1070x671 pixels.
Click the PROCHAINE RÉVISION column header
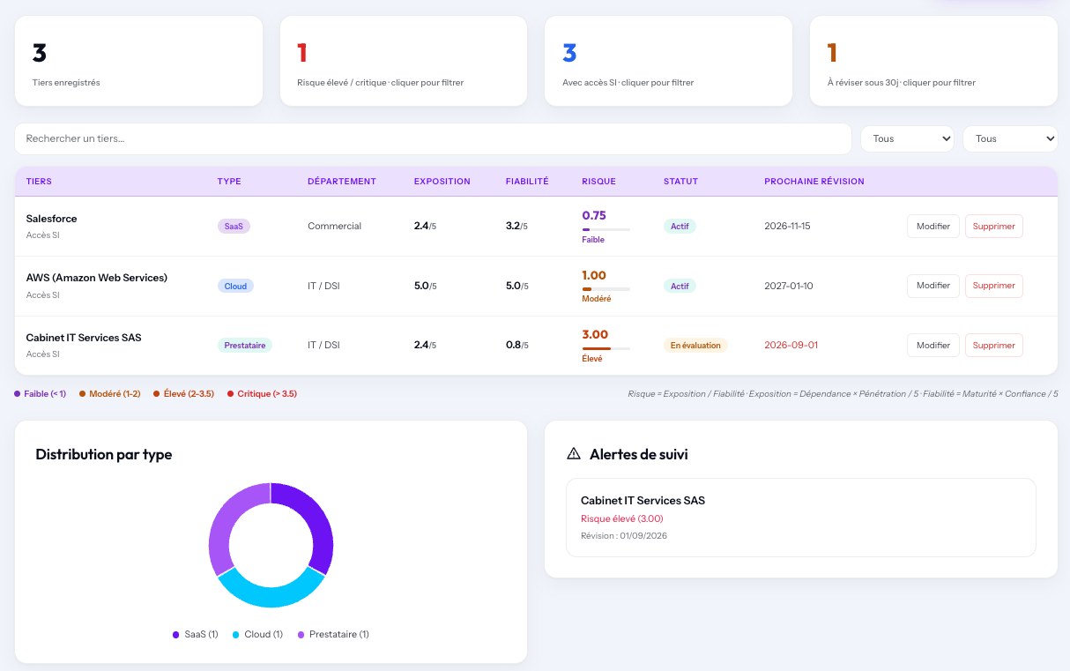click(x=814, y=182)
